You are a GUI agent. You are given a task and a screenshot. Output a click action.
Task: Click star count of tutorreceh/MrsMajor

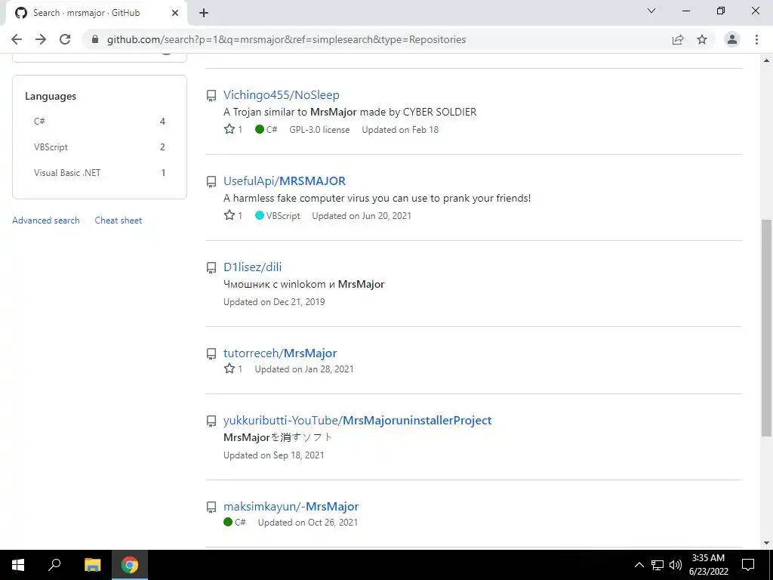pyautogui.click(x=233, y=369)
